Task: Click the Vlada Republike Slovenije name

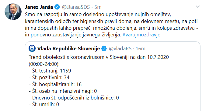Action: click(68, 49)
